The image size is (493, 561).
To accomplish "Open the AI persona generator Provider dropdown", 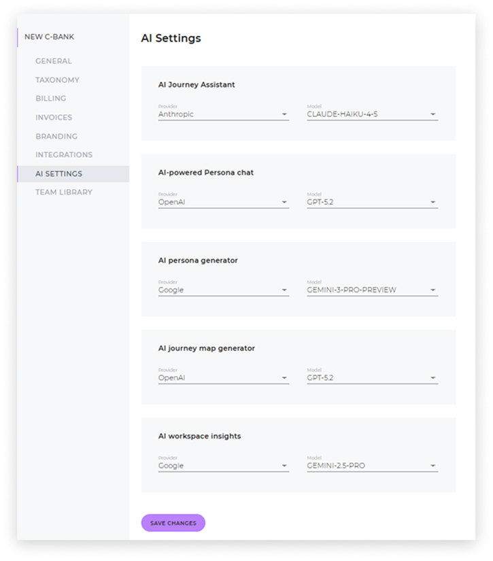I will pyautogui.click(x=224, y=290).
